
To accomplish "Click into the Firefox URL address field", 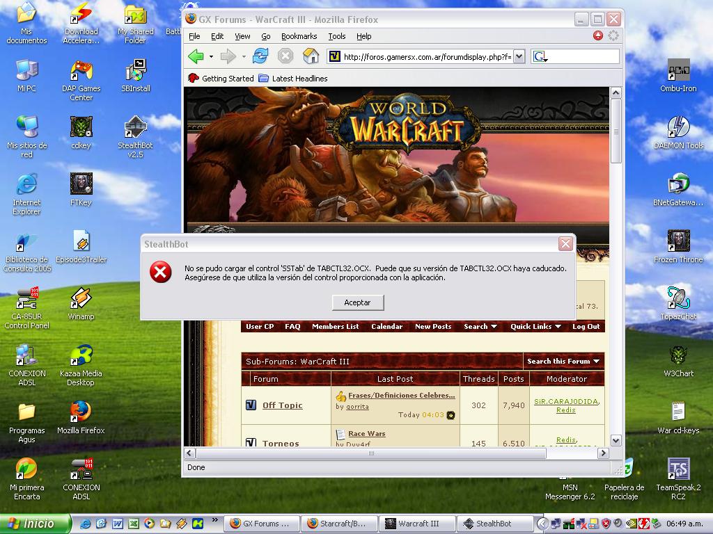I will tap(427, 57).
